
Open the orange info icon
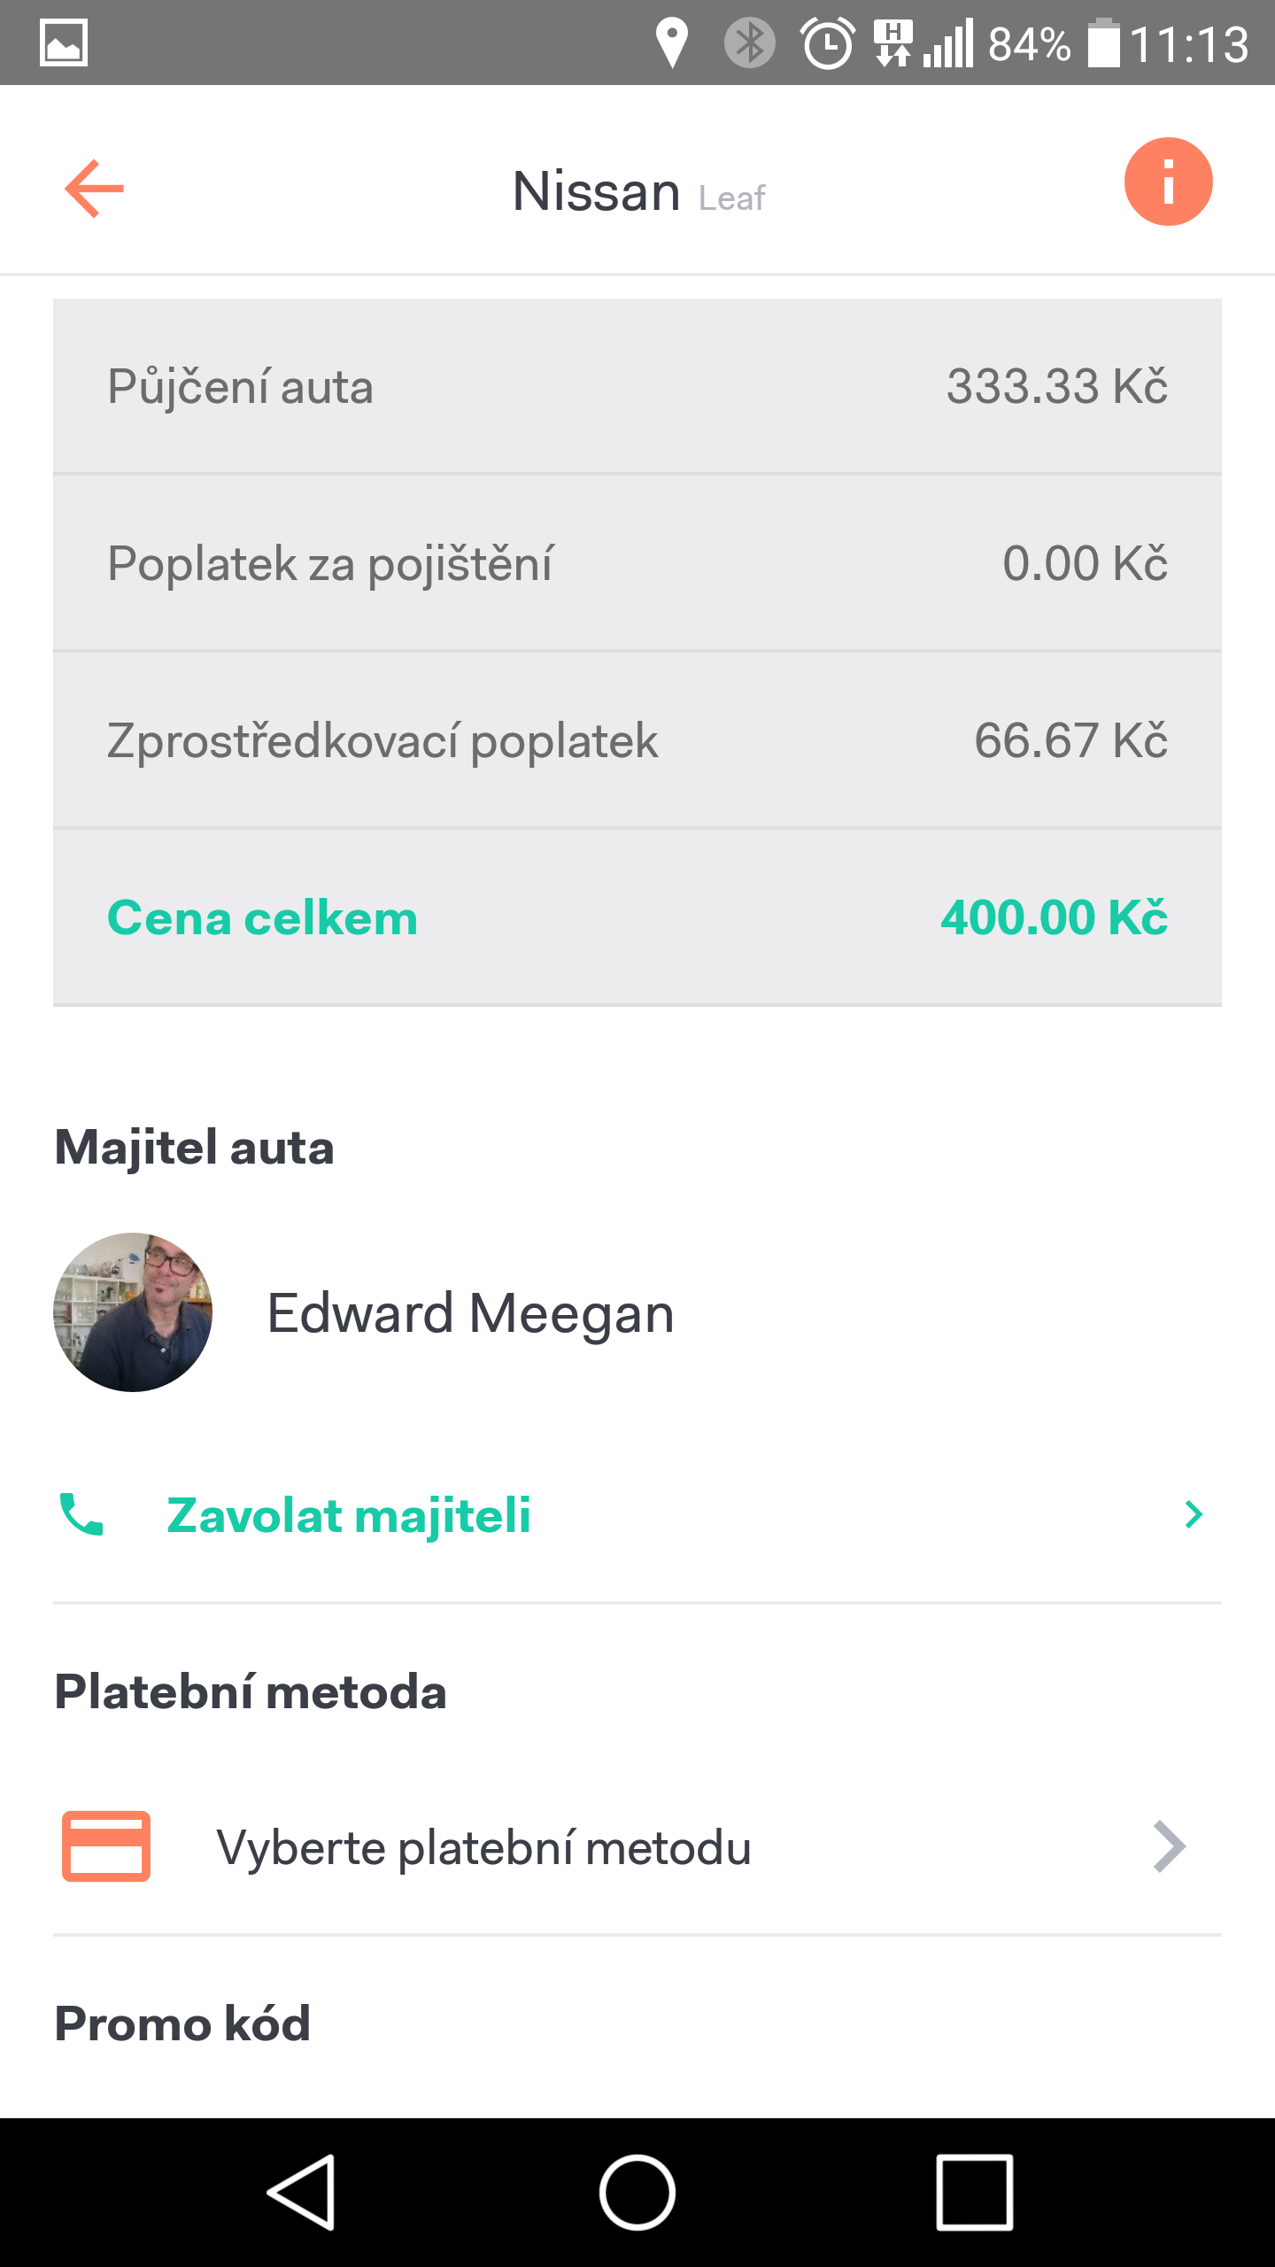tap(1168, 182)
